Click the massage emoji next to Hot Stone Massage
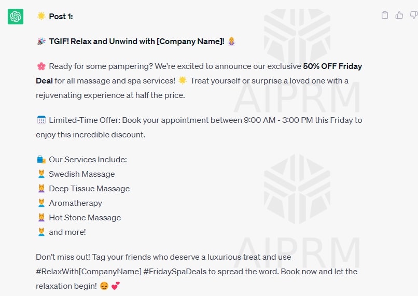The width and height of the screenshot is (418, 296). (41, 218)
